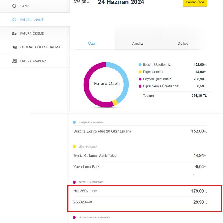Select the Fatura Analizi sidebar icon
This screenshot has width=223, height=223.
(15, 20)
